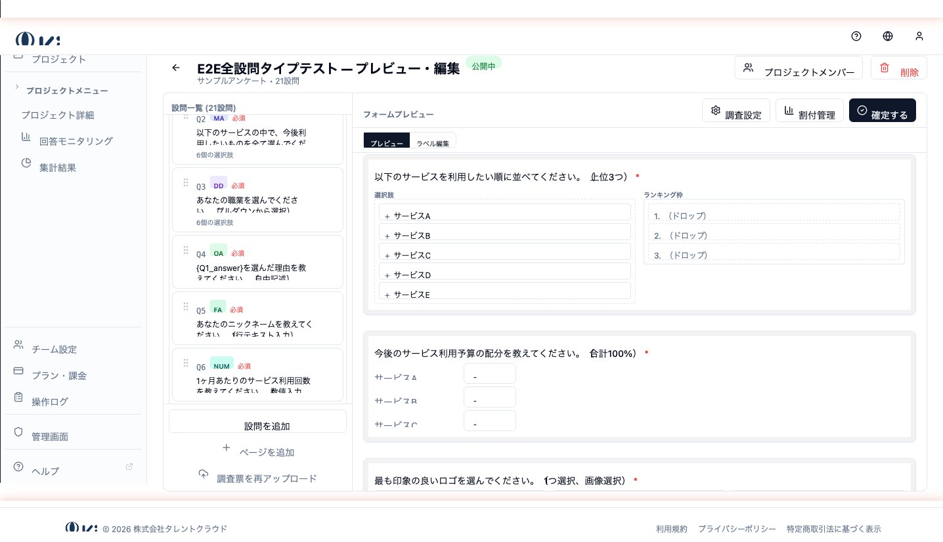Click the help question mark icon in header
This screenshot has width=943, height=542.
[856, 36]
